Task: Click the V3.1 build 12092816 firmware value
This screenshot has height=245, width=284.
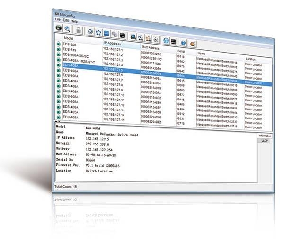Action: (x=103, y=165)
